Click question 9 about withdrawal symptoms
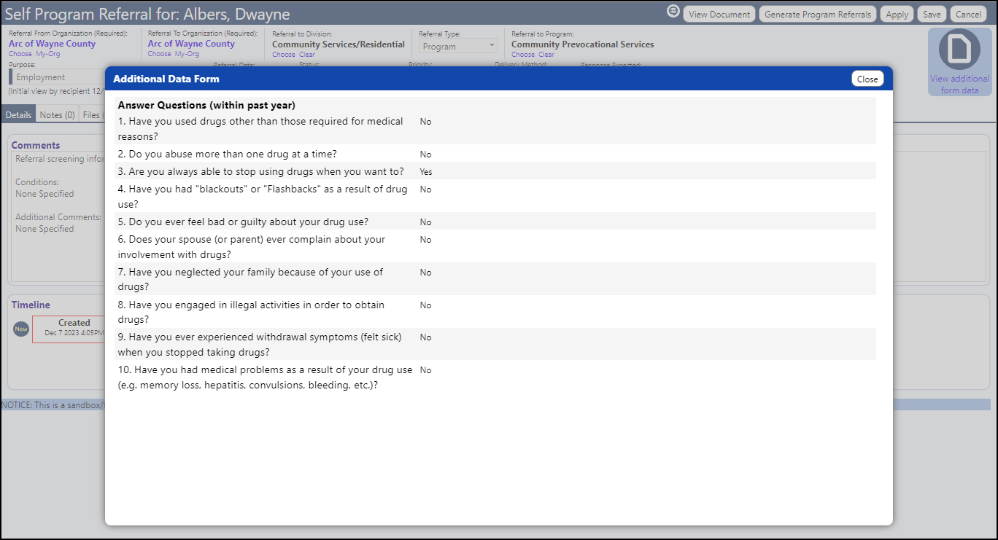 coord(260,345)
